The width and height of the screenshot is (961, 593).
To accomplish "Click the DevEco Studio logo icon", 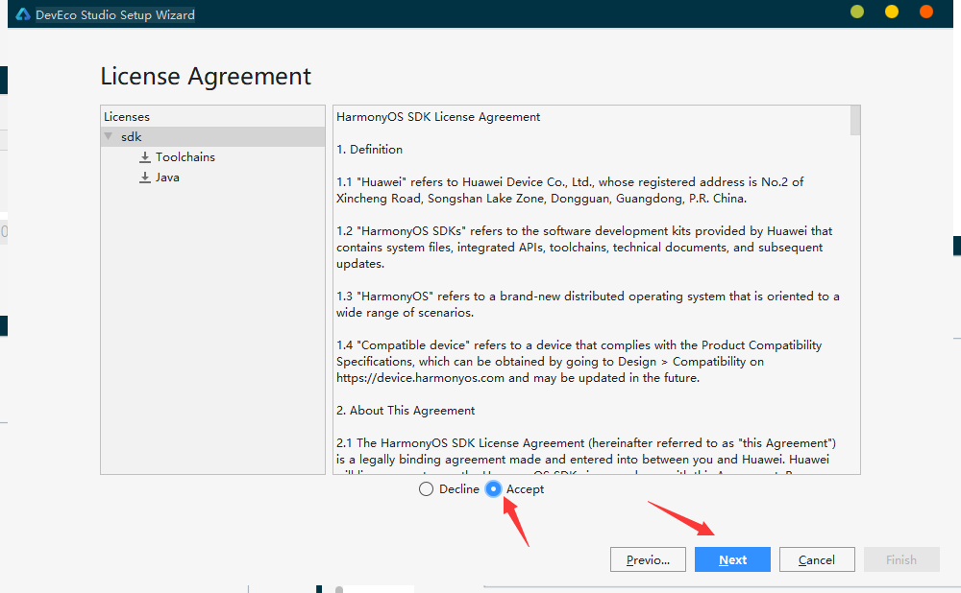I will coord(23,14).
